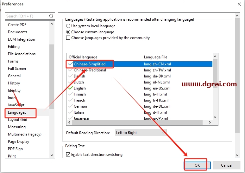The height and width of the screenshot is (173, 245).
Task: Click the search magnifier icon
Action: tap(51, 16)
